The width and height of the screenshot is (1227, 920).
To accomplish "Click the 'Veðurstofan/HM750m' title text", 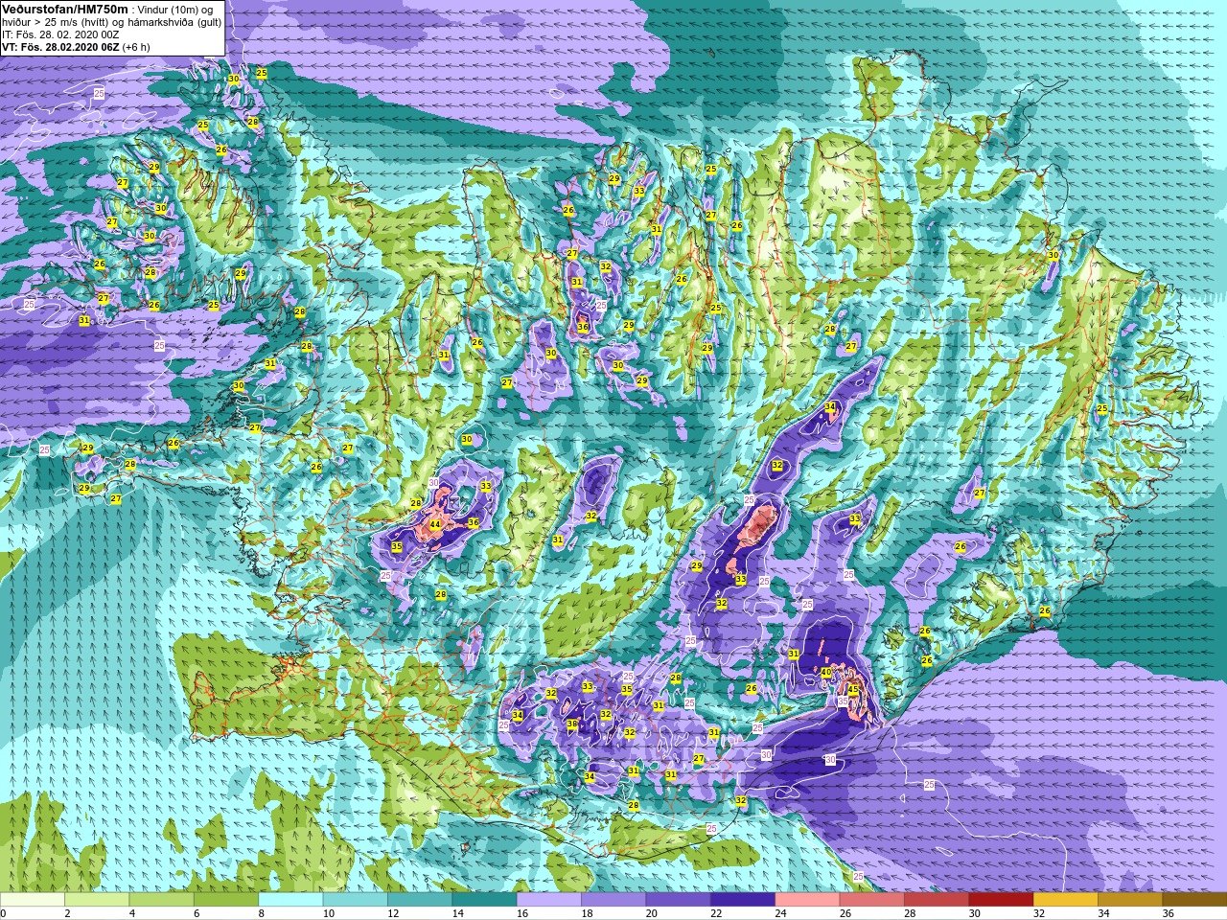I will pos(63,9).
